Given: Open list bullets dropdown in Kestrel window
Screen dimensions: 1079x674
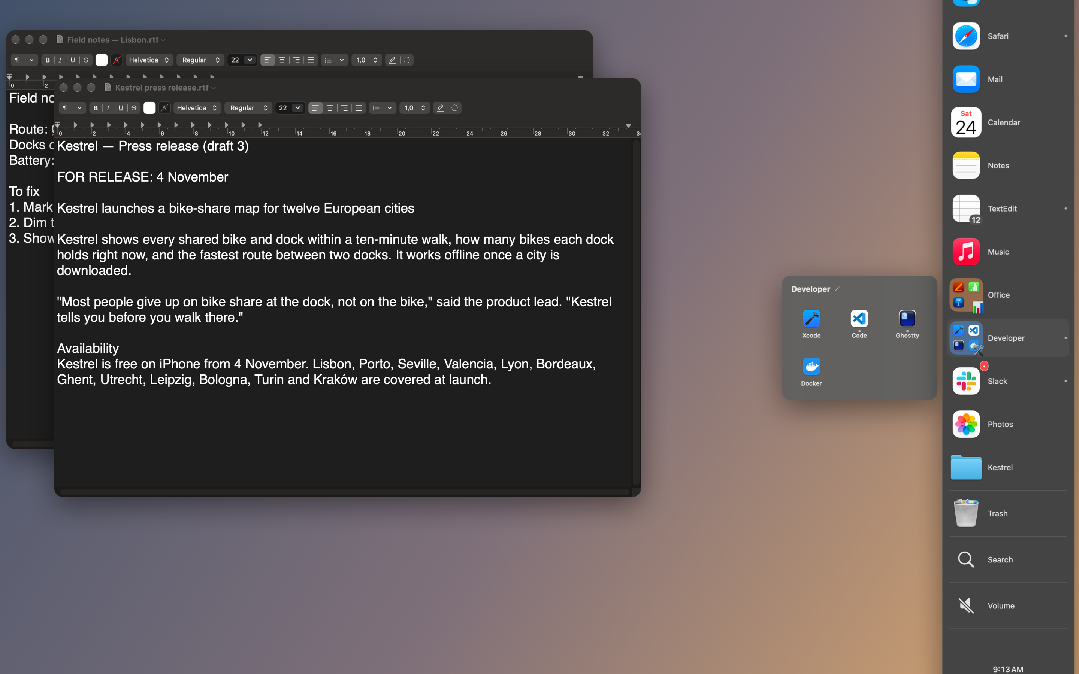Looking at the screenshot, I should point(383,108).
